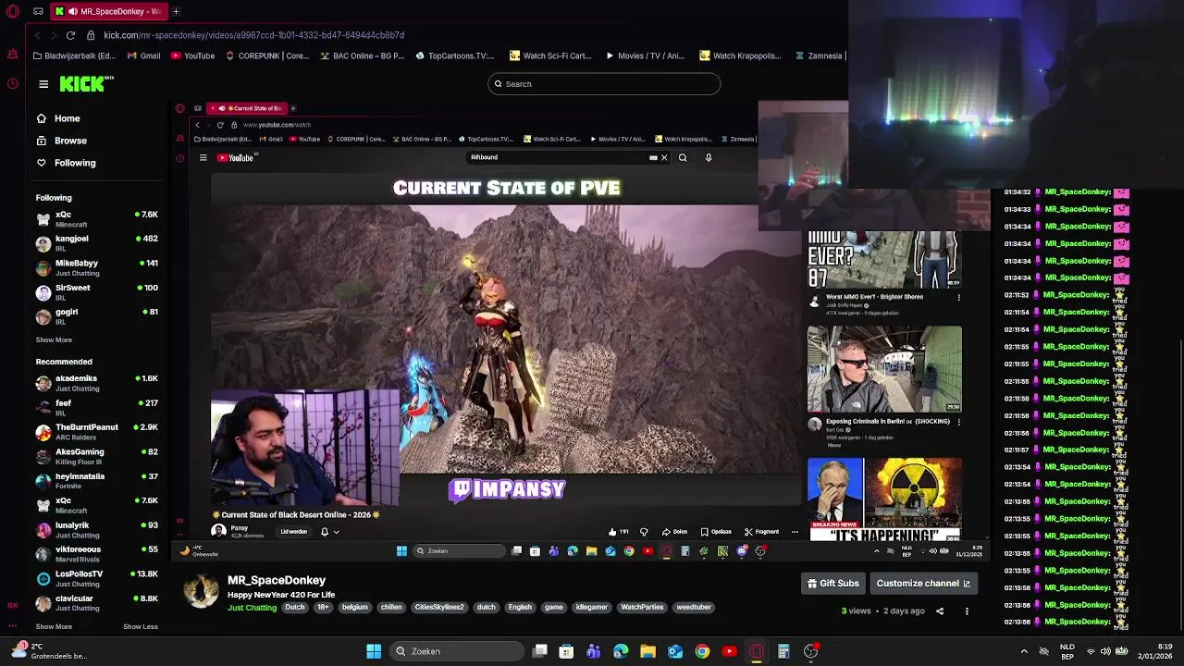The height and width of the screenshot is (666, 1184).
Task: Click the 01:34:32 chat replay timestamp
Action: [x=1017, y=192]
